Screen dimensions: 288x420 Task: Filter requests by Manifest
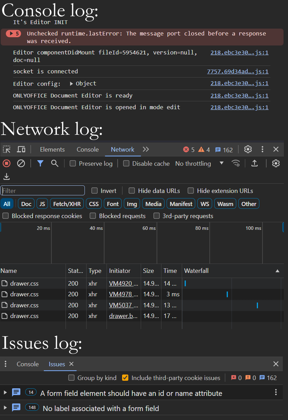click(x=181, y=204)
